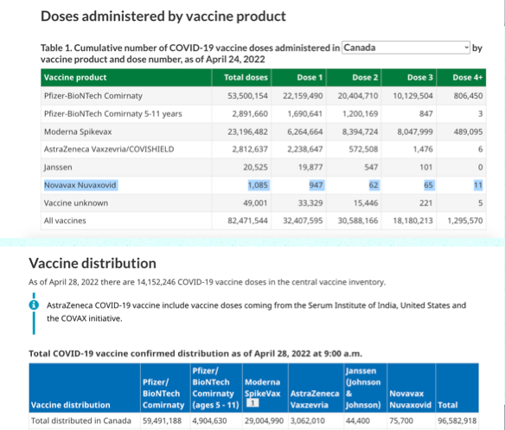Select the Janssen row label
This screenshot has width=505, height=430.
pos(58,167)
